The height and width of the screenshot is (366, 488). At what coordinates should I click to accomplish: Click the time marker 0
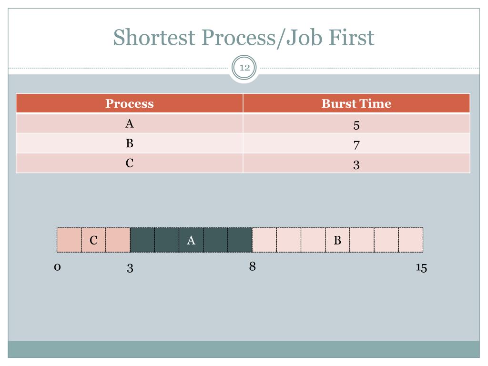[x=57, y=267]
